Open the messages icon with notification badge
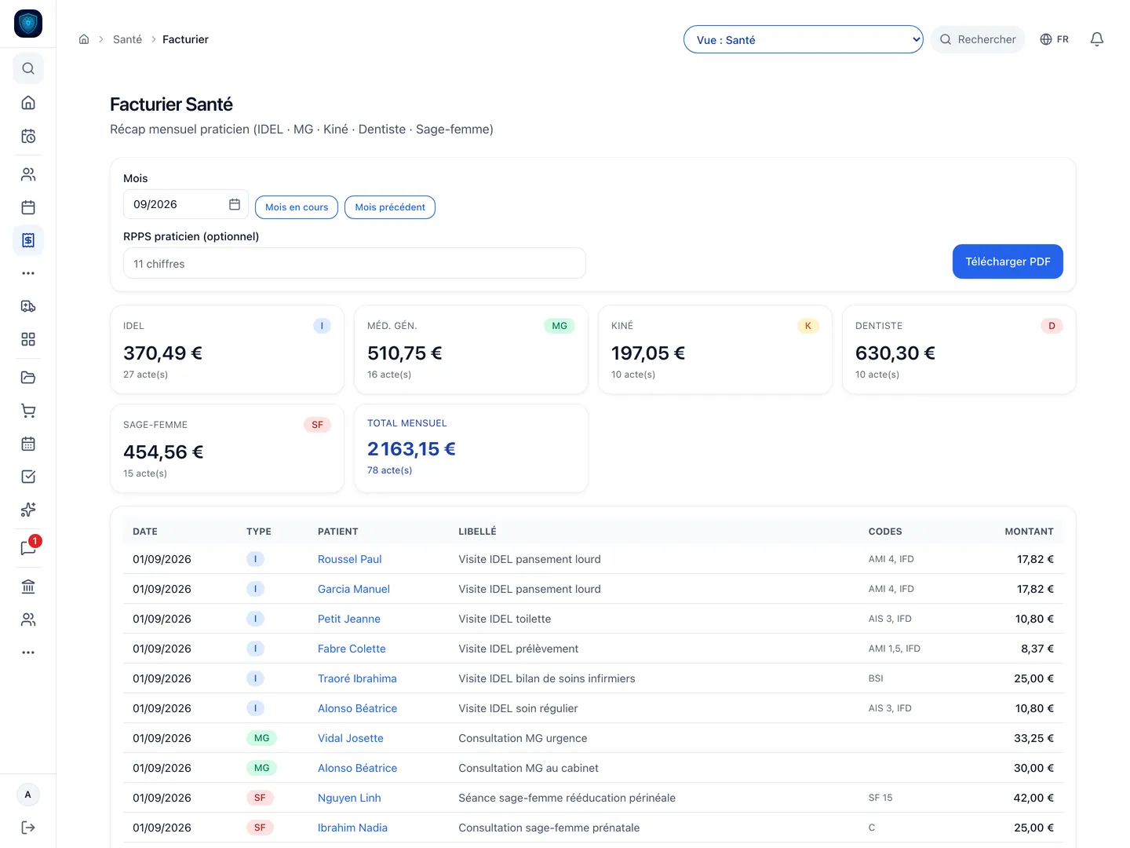This screenshot has height=848, width=1130. pos(28,548)
